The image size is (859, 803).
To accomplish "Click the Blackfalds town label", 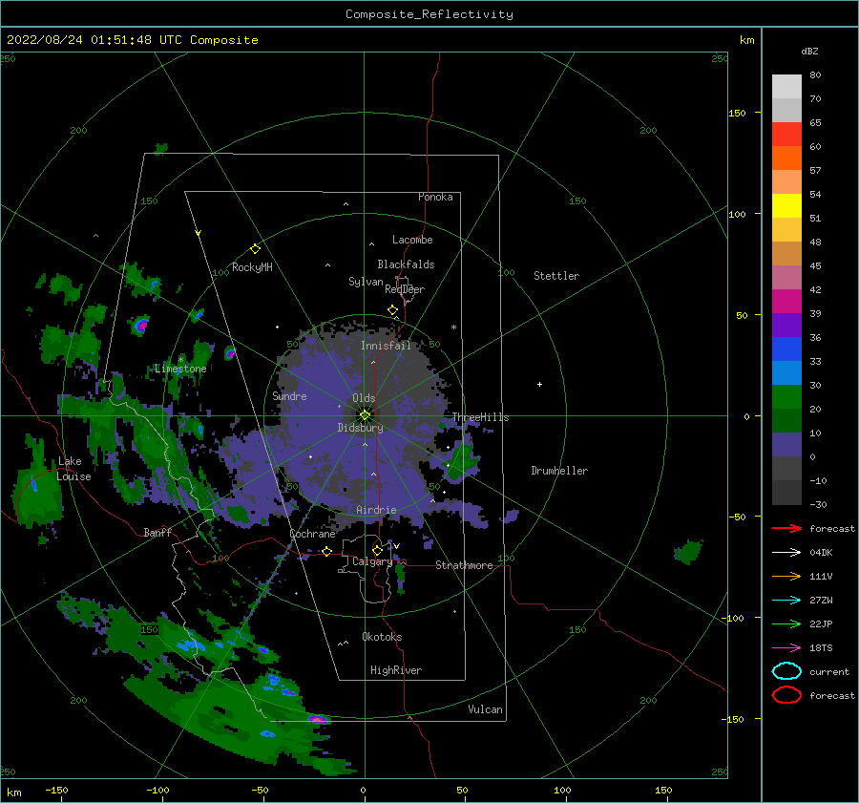I will (406, 264).
